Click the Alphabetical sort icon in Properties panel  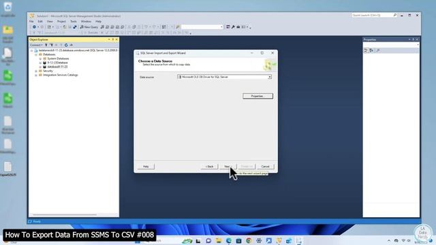[371, 50]
